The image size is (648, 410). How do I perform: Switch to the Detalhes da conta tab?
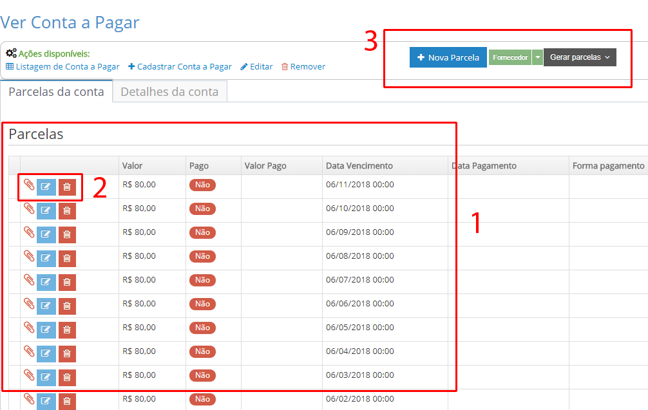[x=169, y=91]
